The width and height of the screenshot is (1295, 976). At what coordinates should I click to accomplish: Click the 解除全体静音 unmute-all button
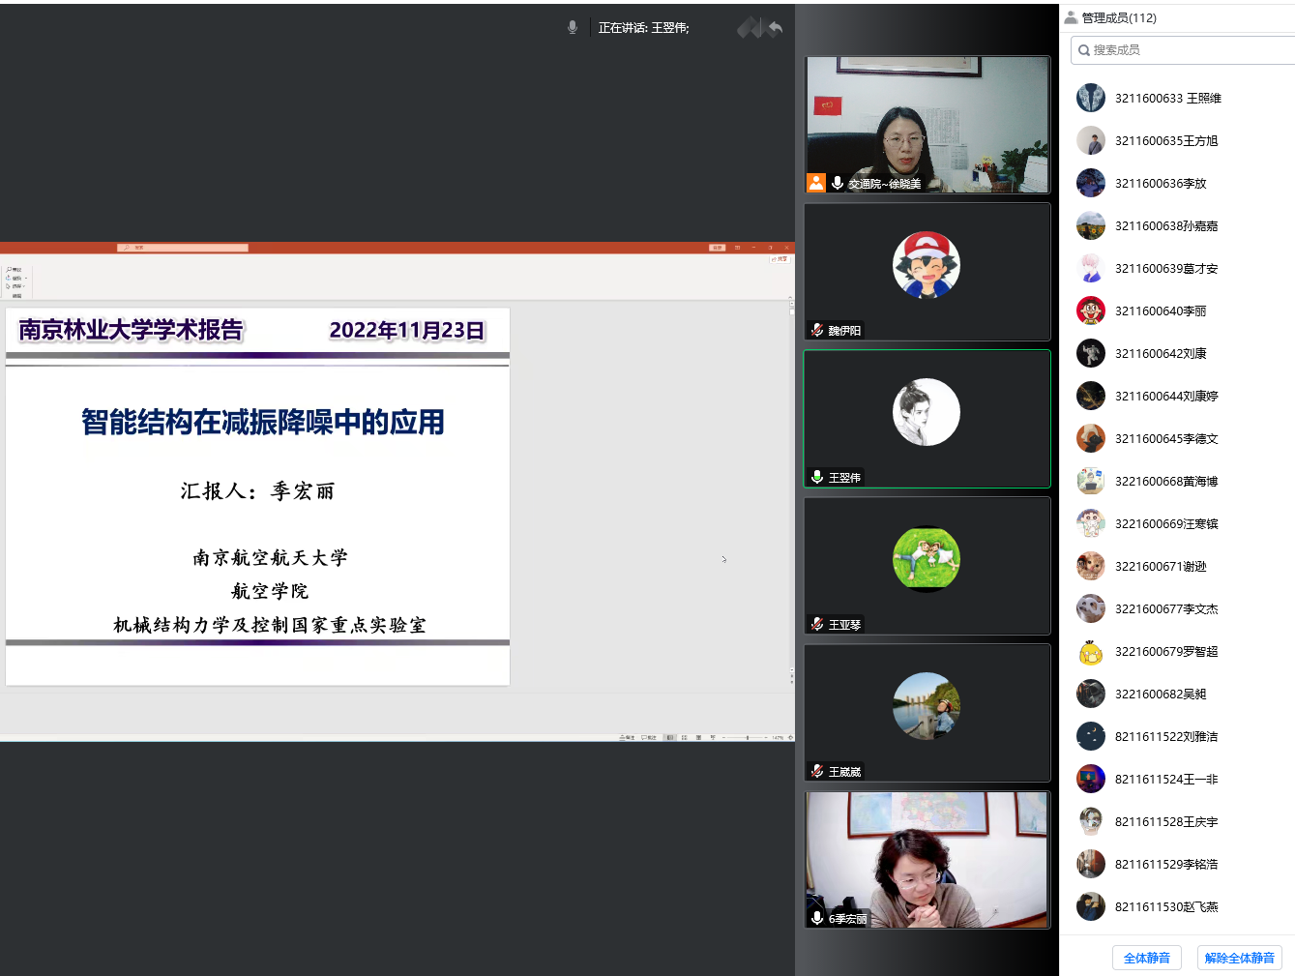(1239, 958)
